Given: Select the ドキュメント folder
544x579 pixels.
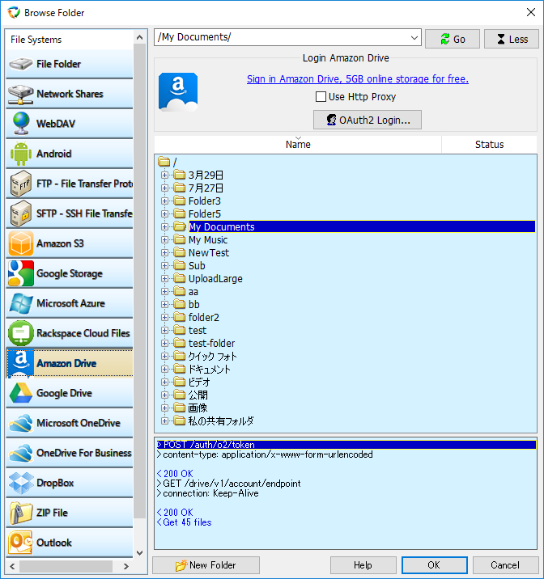Looking at the screenshot, I should (x=210, y=369).
